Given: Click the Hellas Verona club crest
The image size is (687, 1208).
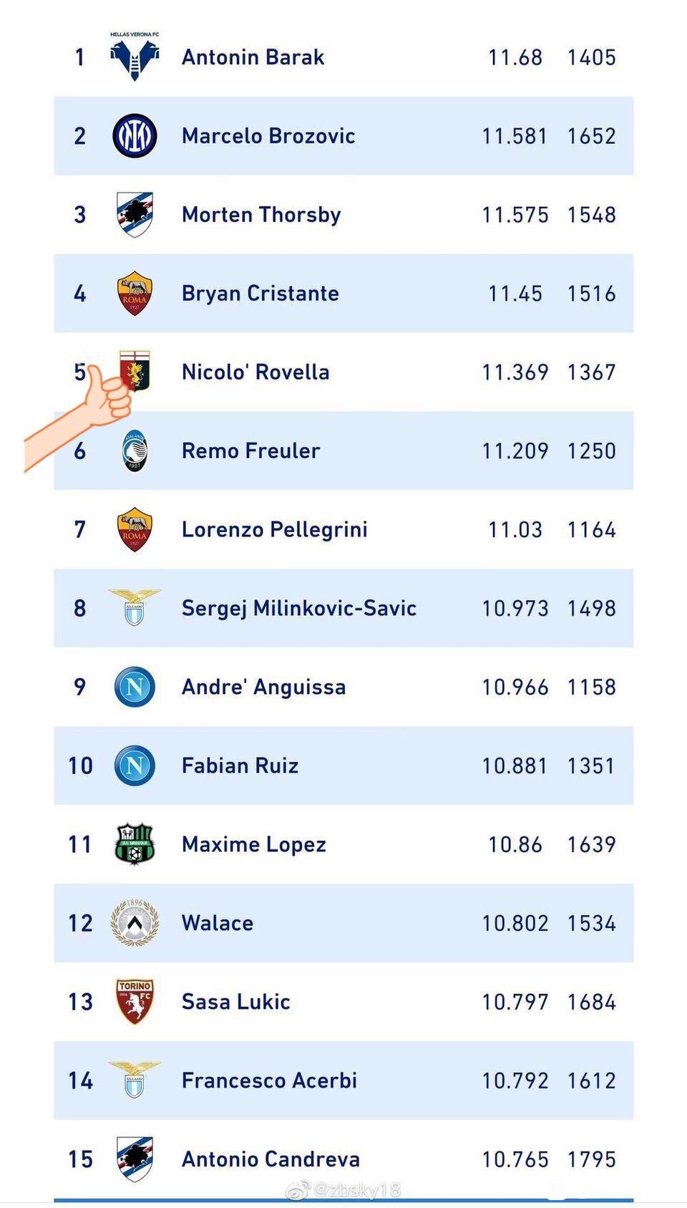Looking at the screenshot, I should coord(135,57).
